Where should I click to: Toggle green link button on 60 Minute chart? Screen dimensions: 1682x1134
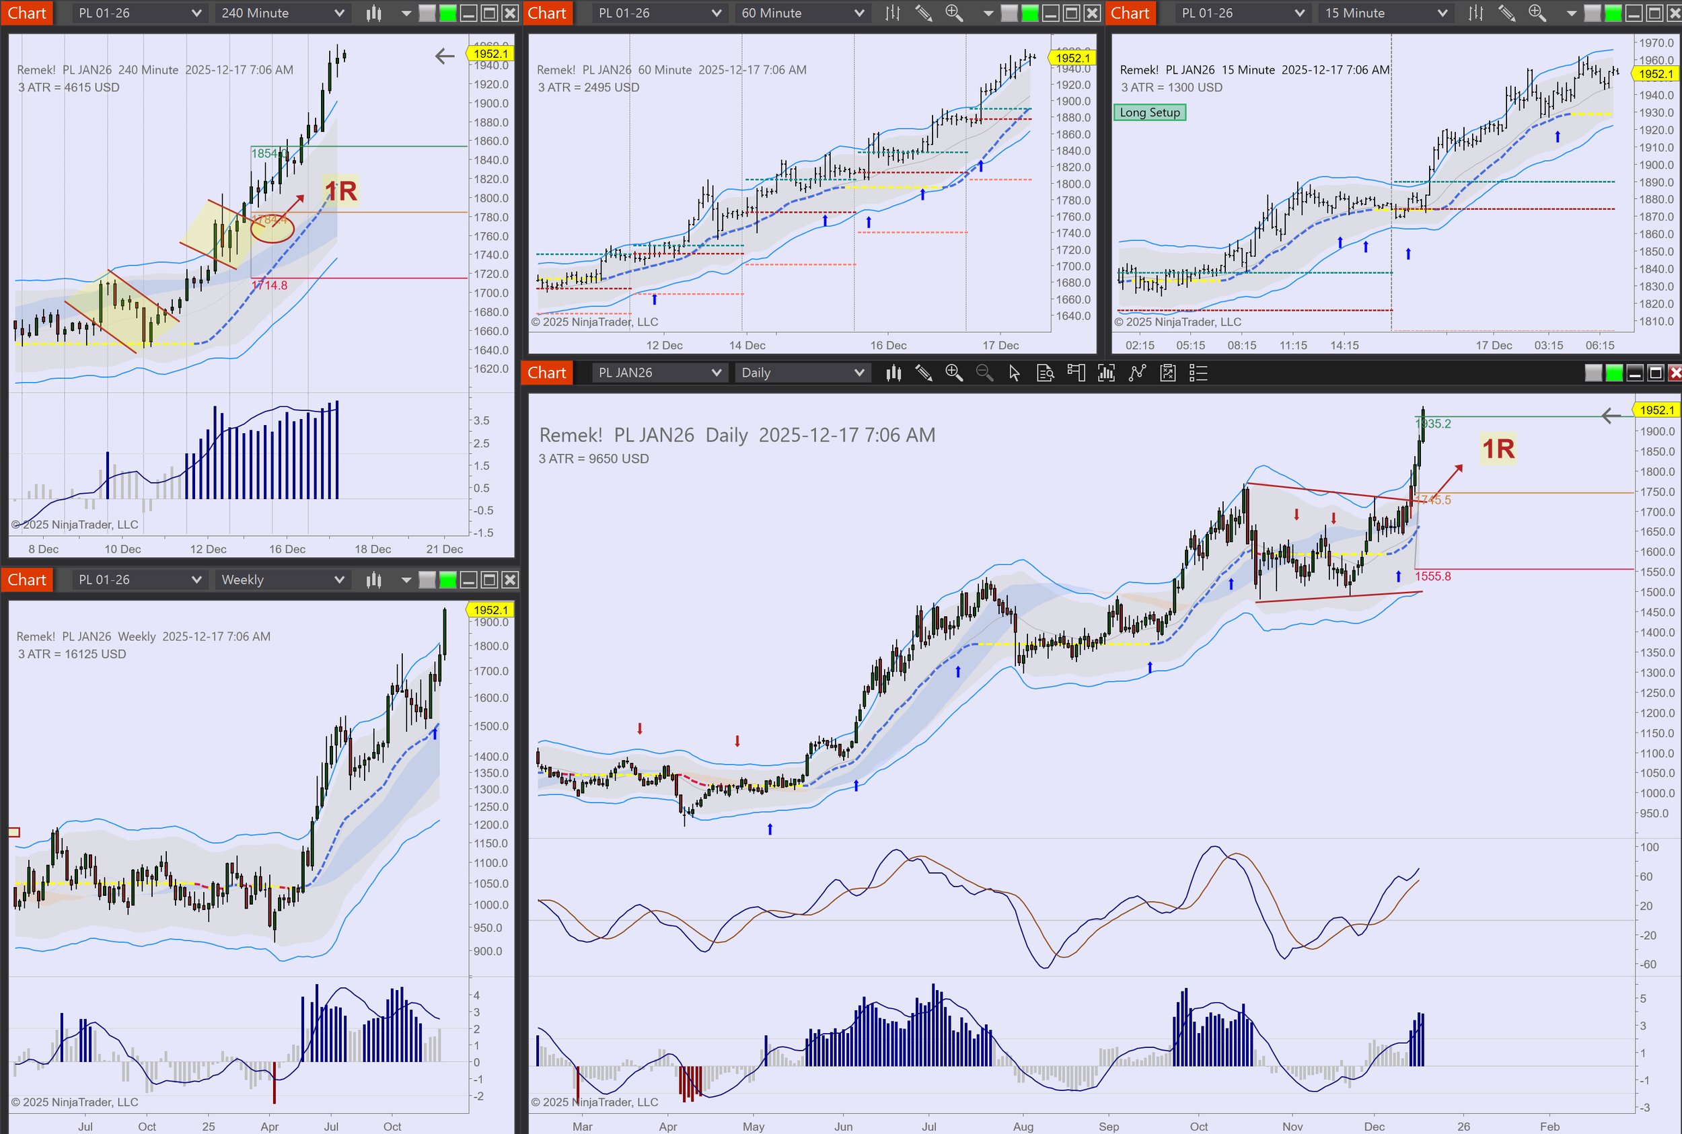(1029, 13)
